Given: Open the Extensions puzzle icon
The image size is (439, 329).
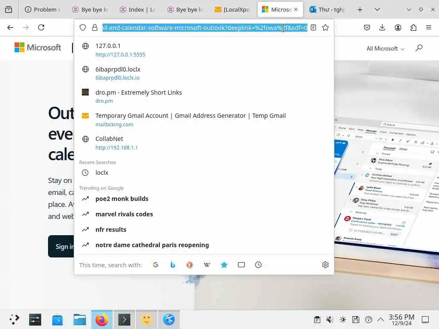Looking at the screenshot, I should (413, 27).
